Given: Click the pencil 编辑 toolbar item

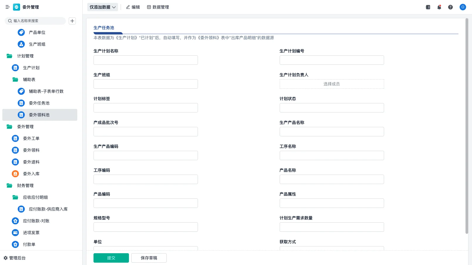Looking at the screenshot, I should (x=133, y=7).
